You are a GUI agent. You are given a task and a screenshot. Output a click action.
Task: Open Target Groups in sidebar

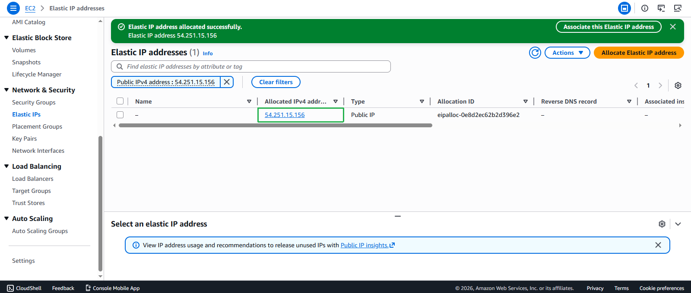32,191
